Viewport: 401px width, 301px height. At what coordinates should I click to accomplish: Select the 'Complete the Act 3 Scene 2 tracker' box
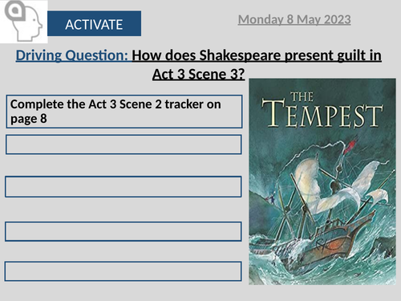tap(124, 112)
